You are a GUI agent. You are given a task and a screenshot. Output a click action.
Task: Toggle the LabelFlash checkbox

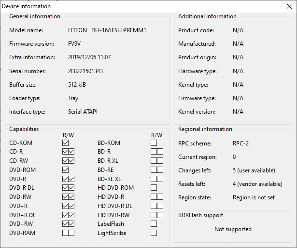pyautogui.click(x=154, y=224)
